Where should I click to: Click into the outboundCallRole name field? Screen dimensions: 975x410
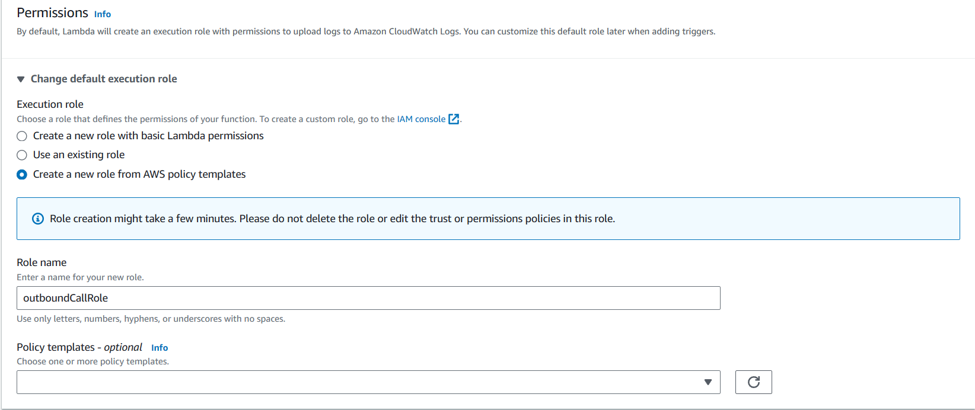pyautogui.click(x=368, y=298)
